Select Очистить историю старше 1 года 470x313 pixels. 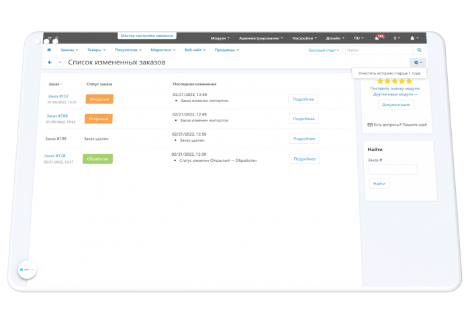[389, 73]
